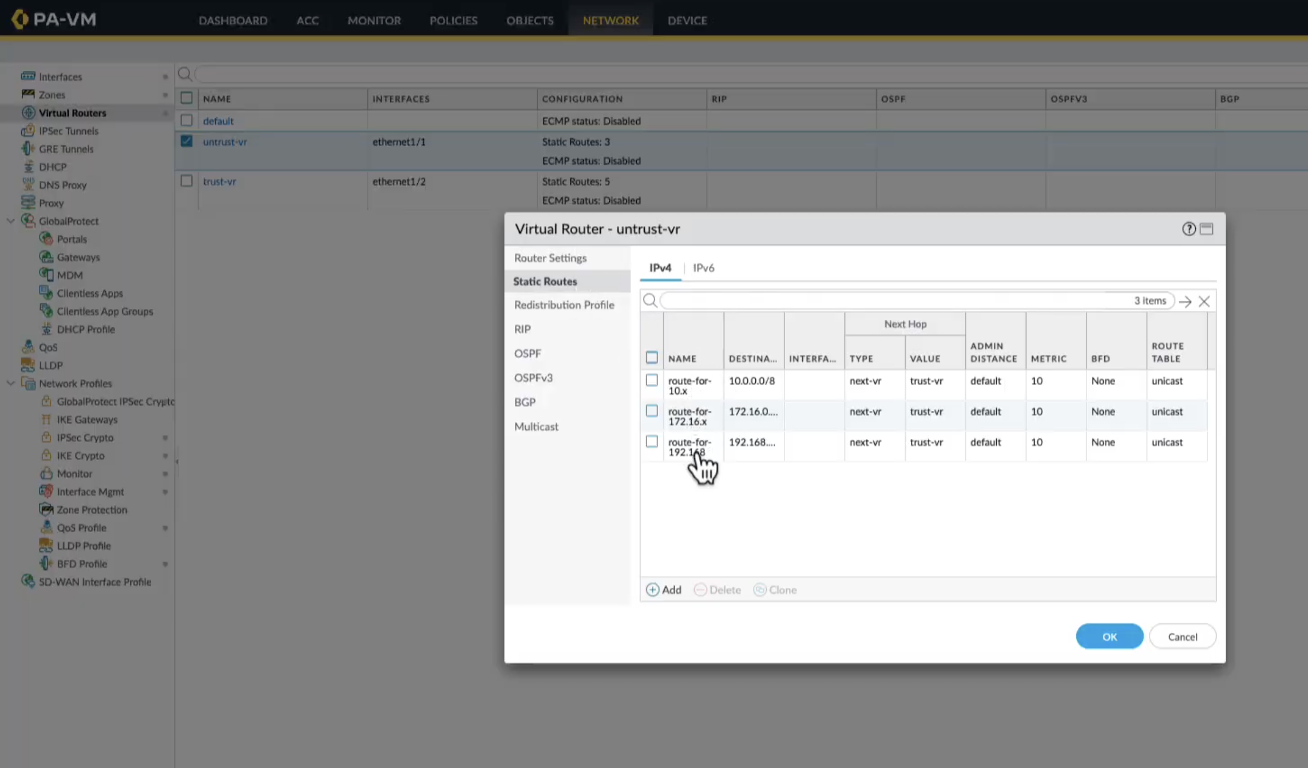Clear the static routes filter with X icon

(x=1204, y=302)
